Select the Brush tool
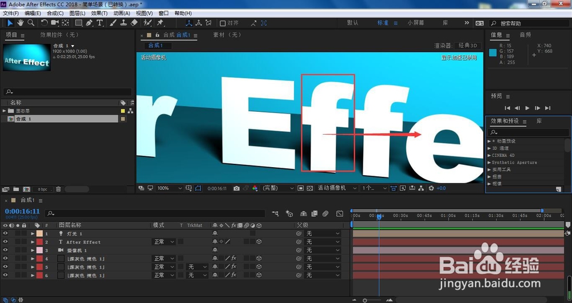The width and height of the screenshot is (572, 303). click(x=113, y=23)
